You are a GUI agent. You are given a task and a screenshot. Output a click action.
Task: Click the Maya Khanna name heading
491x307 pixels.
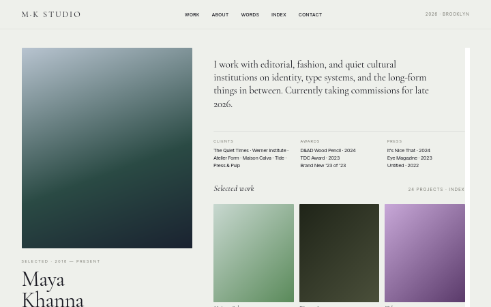click(53, 288)
